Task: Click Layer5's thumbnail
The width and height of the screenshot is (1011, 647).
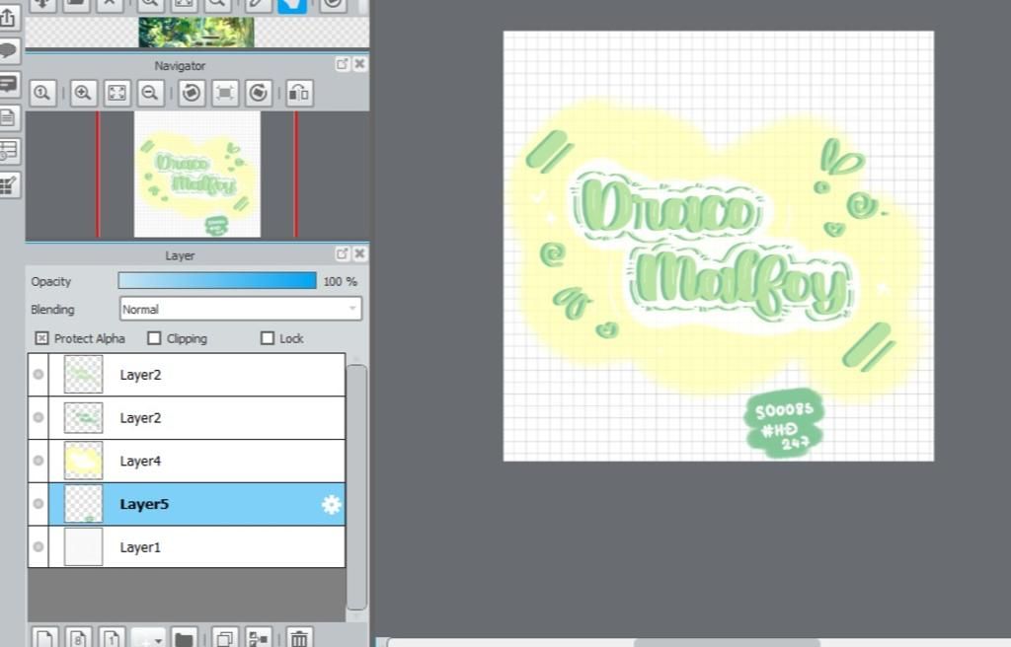Action: [83, 504]
